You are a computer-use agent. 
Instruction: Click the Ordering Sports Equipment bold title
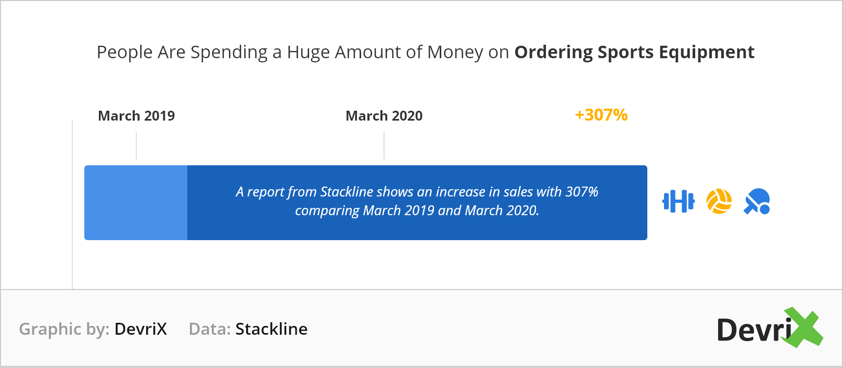click(x=634, y=52)
